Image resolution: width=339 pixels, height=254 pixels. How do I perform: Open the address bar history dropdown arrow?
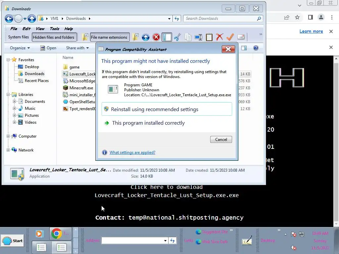point(169,19)
